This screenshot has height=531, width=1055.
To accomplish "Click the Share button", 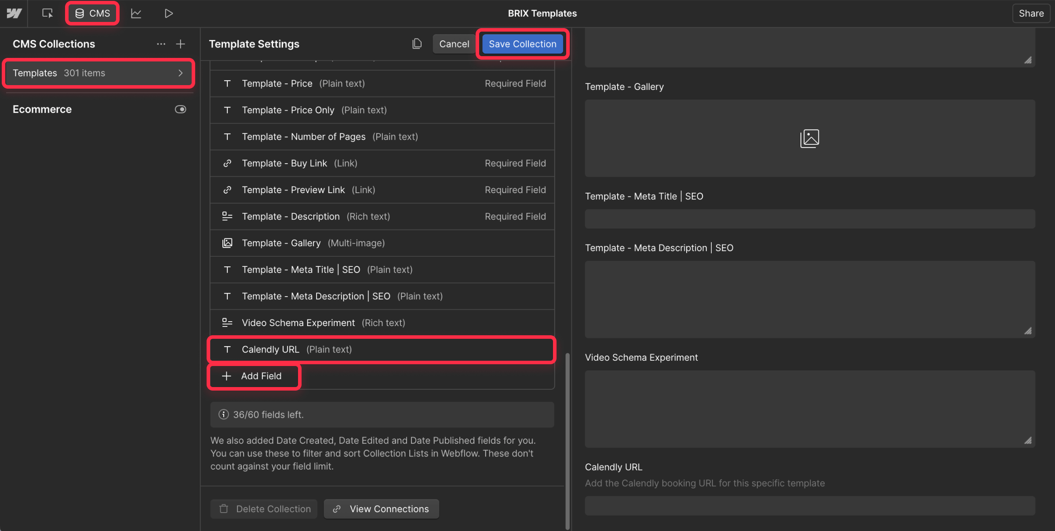I will [1031, 13].
